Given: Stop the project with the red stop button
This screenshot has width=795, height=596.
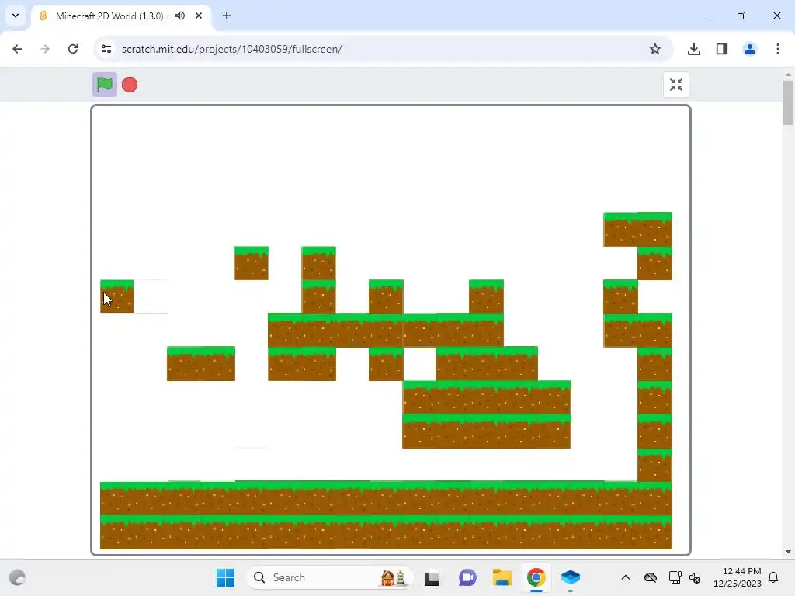Looking at the screenshot, I should tap(130, 85).
